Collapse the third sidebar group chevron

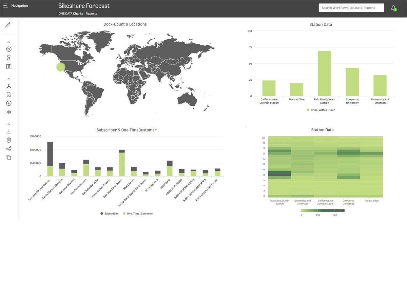coord(9,124)
